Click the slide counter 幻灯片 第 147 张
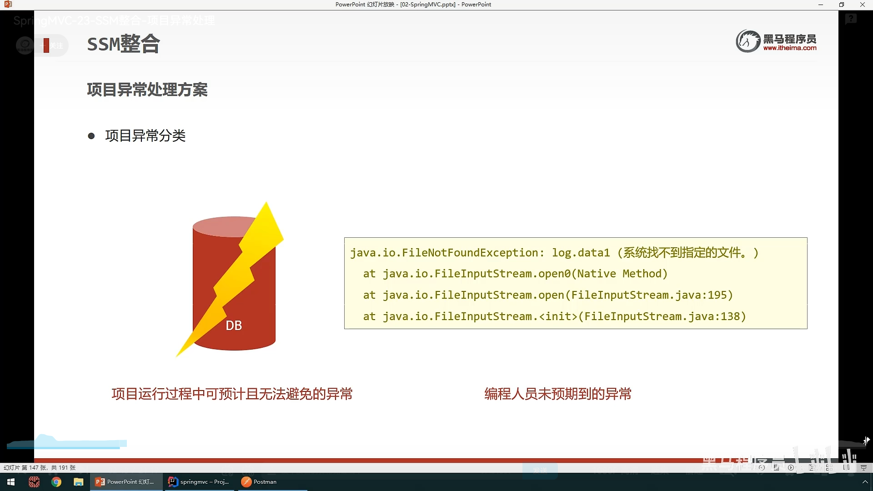Viewport: 873px width, 491px height. coord(40,467)
